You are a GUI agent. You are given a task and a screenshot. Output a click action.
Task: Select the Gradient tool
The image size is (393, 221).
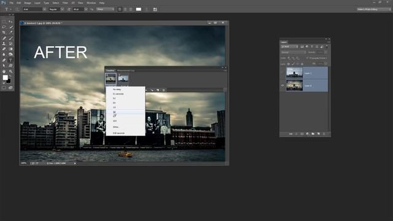(10, 49)
